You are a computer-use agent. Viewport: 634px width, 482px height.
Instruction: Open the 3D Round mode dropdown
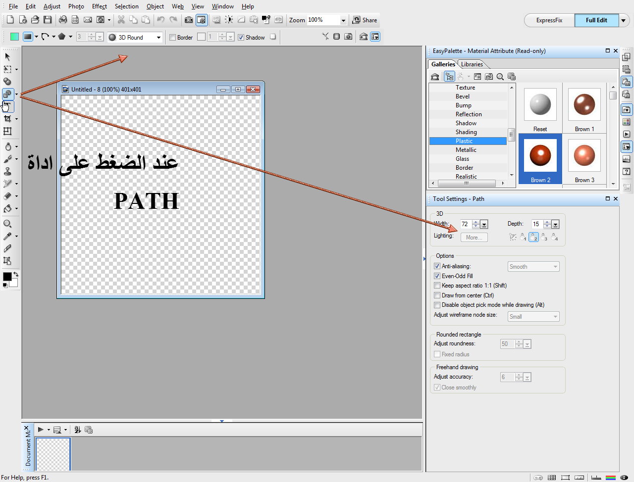158,38
